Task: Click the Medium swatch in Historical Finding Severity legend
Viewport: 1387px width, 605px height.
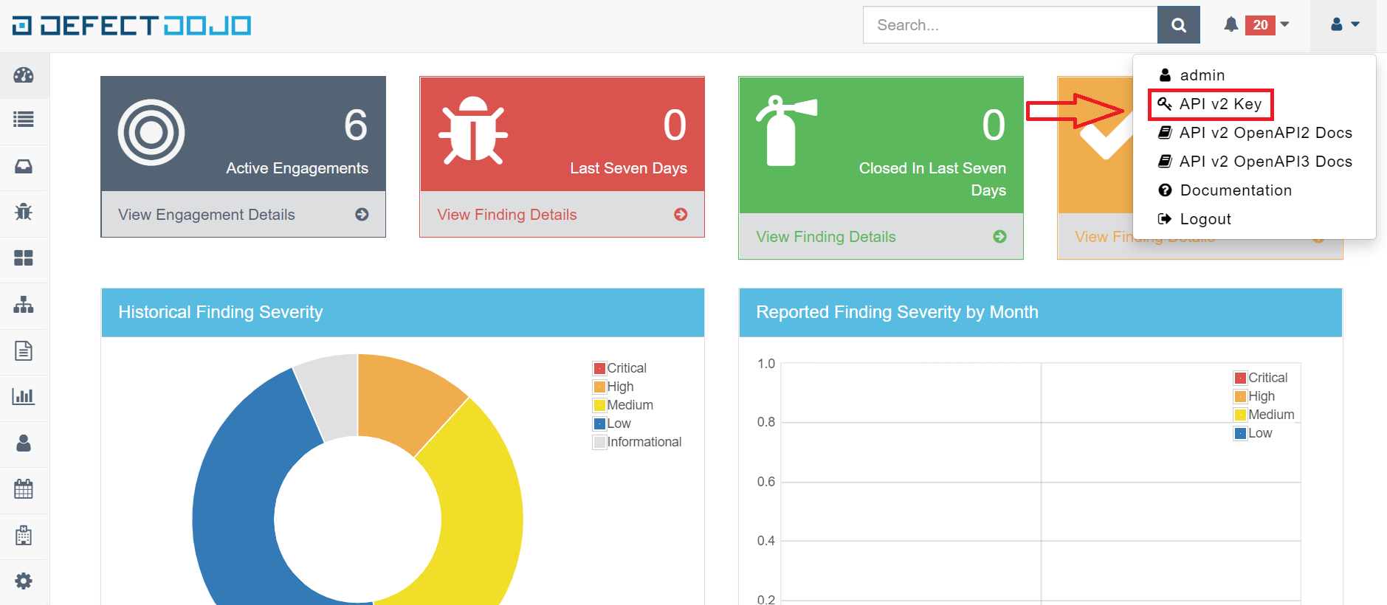Action: 599,405
